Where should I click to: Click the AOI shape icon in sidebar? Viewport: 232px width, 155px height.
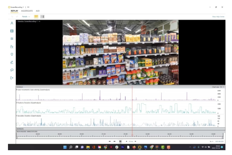12,70
